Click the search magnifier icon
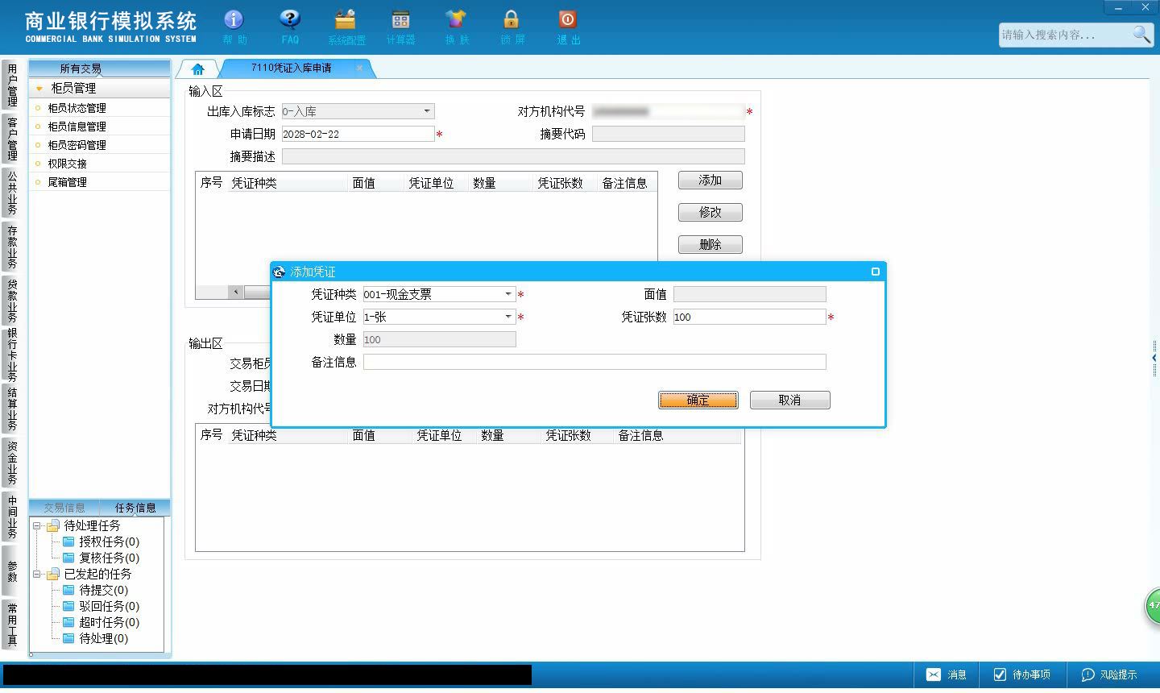This screenshot has width=1160, height=693. tap(1141, 34)
